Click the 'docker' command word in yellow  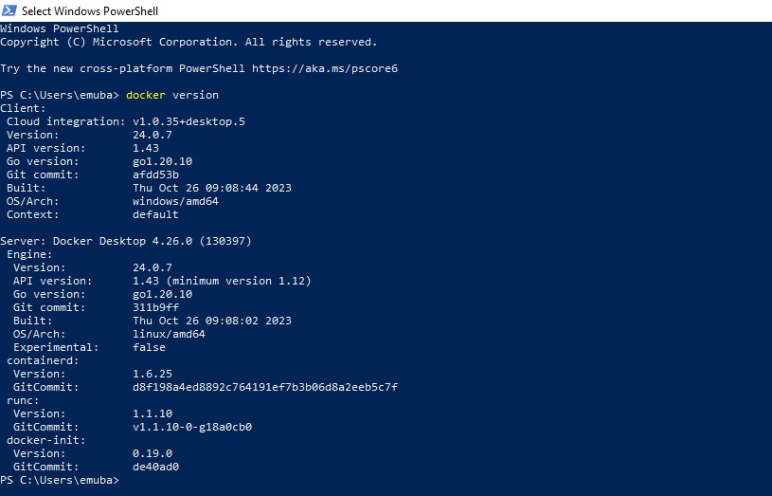[x=146, y=95]
